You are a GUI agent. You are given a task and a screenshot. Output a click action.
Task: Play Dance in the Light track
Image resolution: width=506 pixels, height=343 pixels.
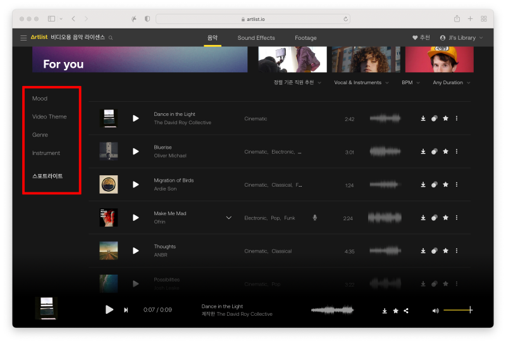[x=136, y=118]
